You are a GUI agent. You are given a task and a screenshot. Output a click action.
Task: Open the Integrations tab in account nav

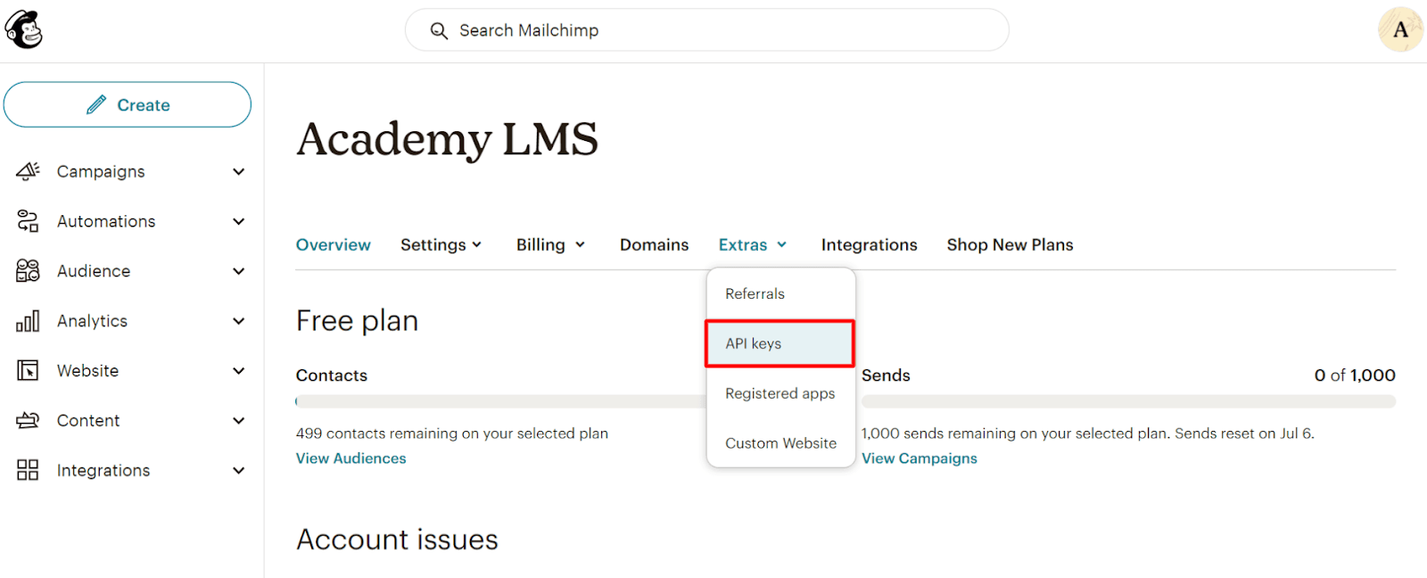click(870, 244)
